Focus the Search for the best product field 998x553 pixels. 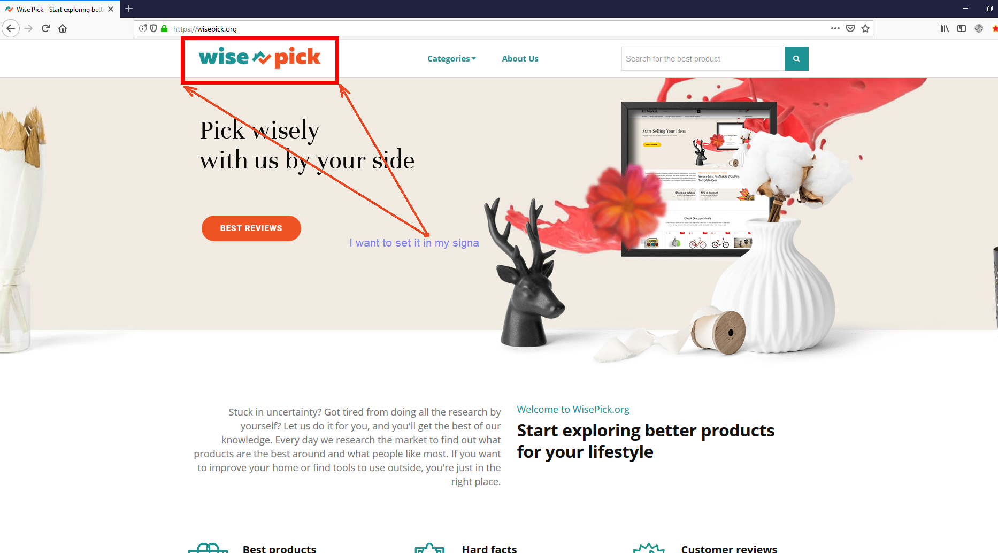703,59
